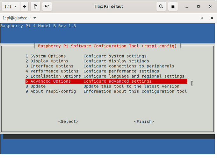Click 'Configure connections to peripherals' description
The height and width of the screenshot is (159, 217).
click(x=129, y=66)
